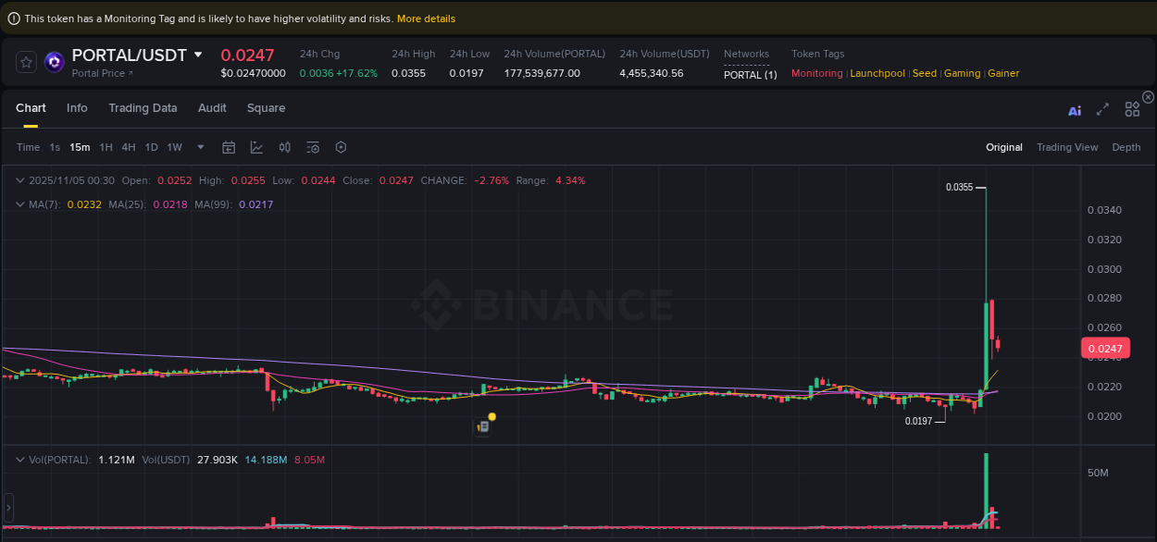Open the indicator display settings icon
Viewport: 1157px width, 542px height.
(x=312, y=147)
